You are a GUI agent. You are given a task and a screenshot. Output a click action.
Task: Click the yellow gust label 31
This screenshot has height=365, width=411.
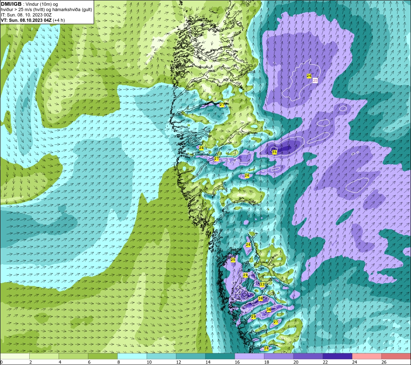click(x=275, y=152)
